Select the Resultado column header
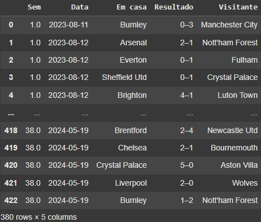261x222 pixels. point(174,7)
